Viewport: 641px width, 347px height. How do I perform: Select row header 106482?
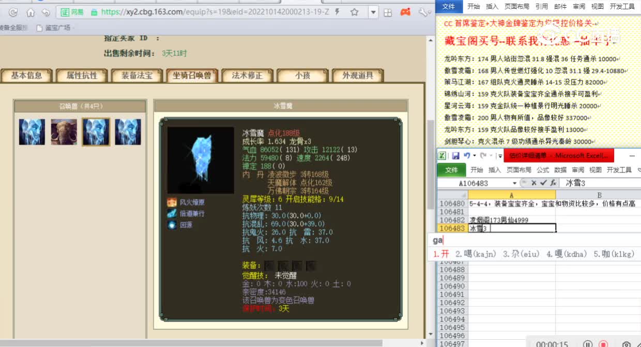(x=452, y=220)
